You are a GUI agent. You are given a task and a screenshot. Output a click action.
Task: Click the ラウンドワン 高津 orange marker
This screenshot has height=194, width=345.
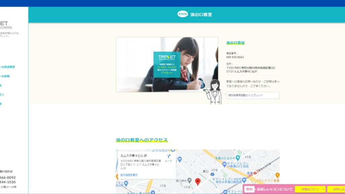pos(277,175)
